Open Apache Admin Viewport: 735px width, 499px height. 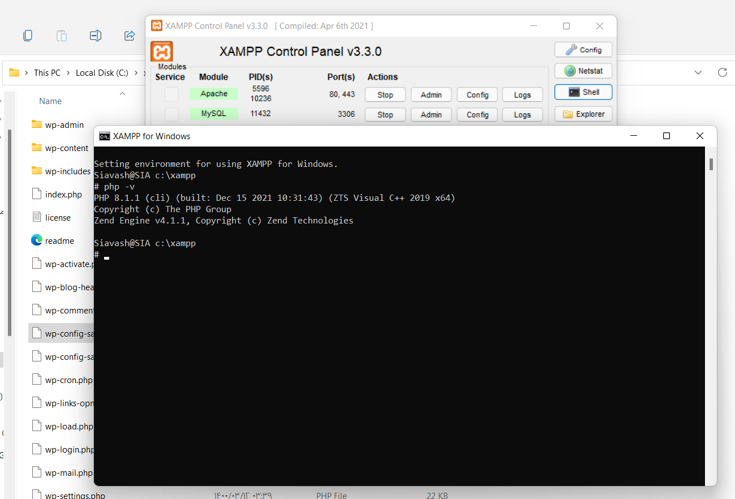coord(431,94)
